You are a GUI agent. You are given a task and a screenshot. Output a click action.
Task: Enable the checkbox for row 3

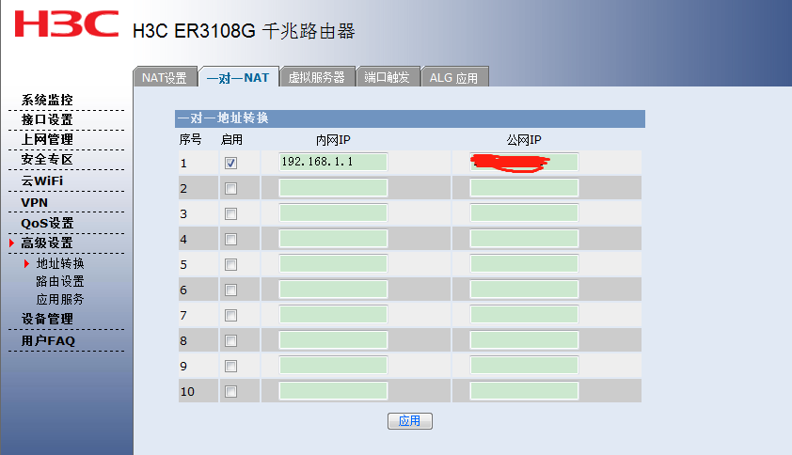pyautogui.click(x=230, y=213)
